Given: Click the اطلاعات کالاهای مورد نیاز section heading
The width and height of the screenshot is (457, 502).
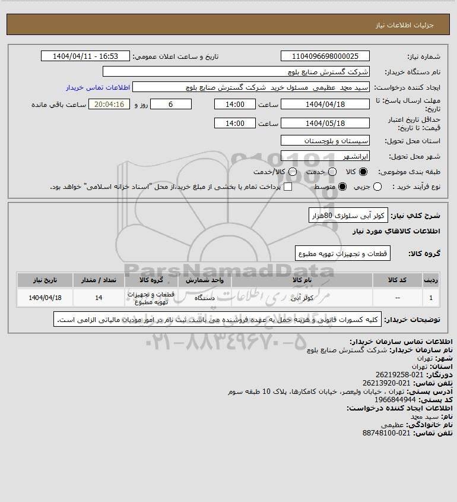Looking at the screenshot, I should pos(396,231).
